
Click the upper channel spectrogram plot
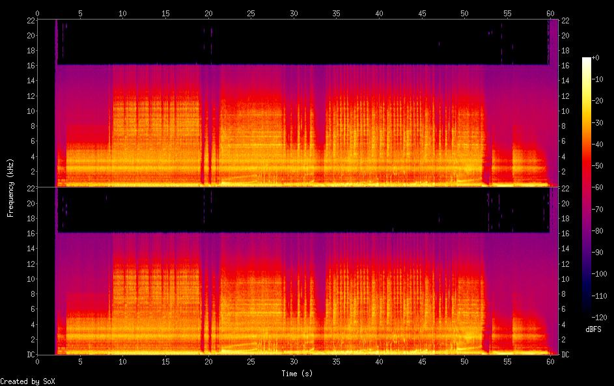pyautogui.click(x=298, y=103)
